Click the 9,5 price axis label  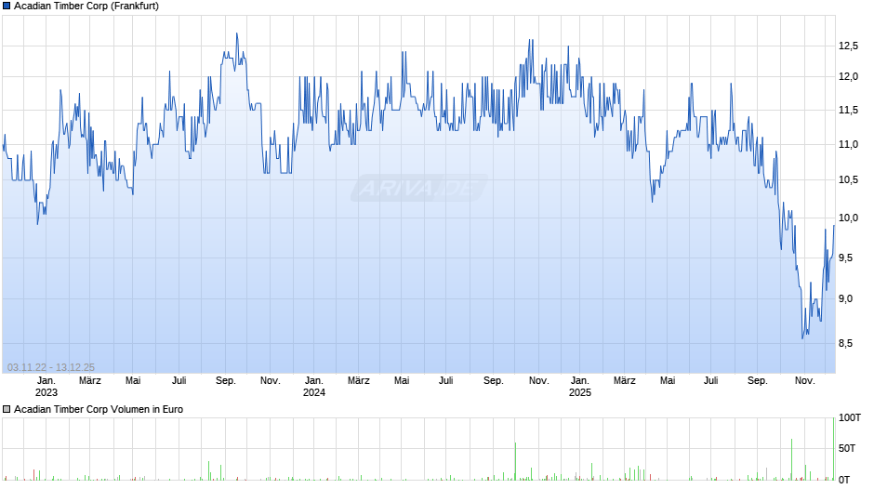coord(845,258)
